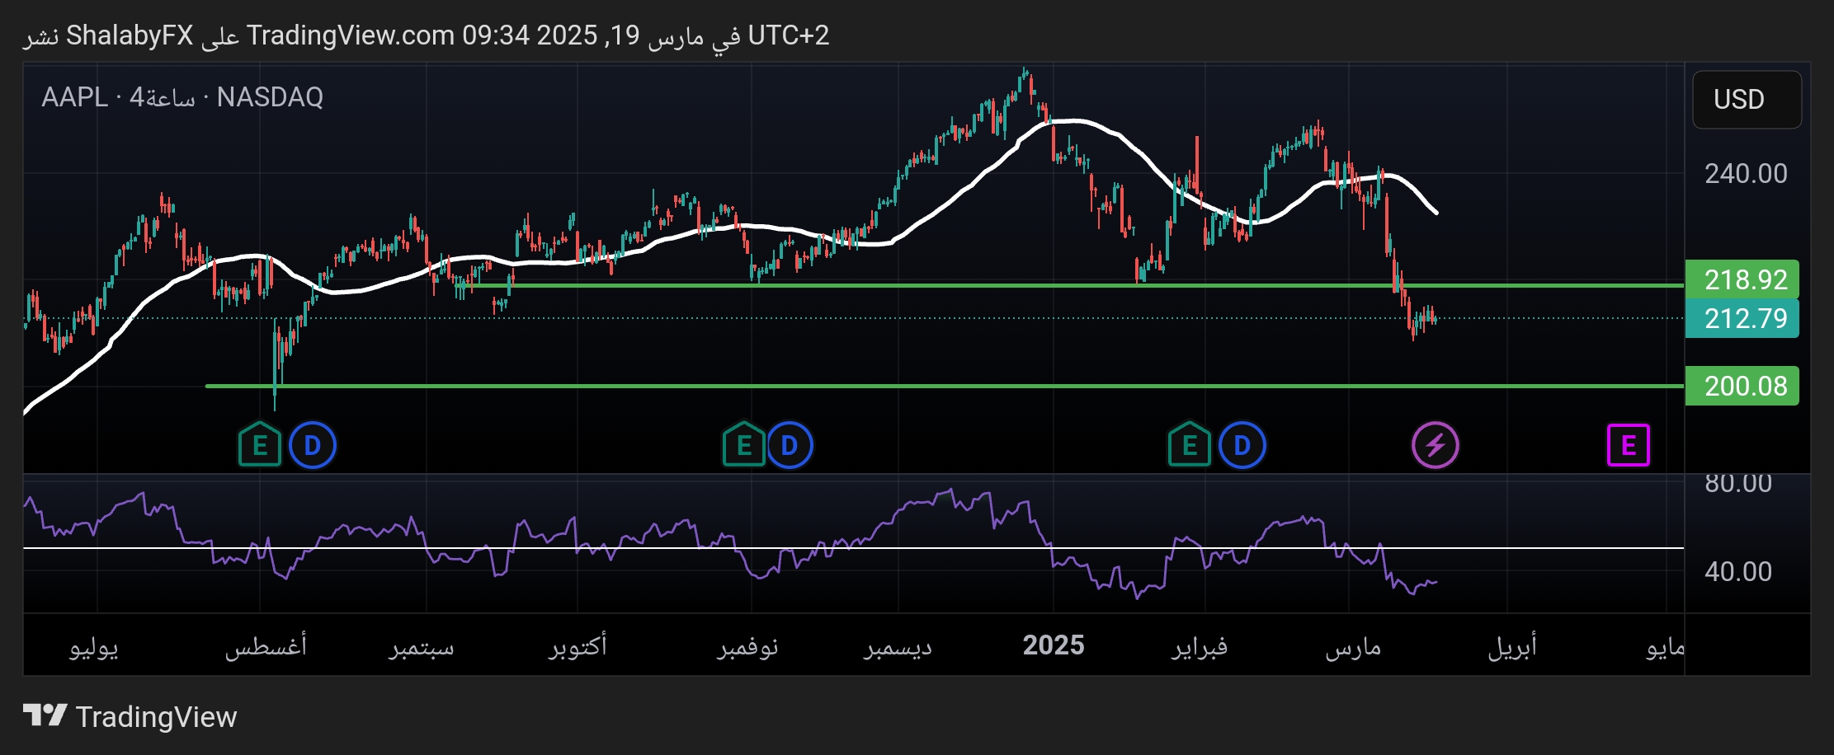Click the مايو month label
1834x755 pixels.
pyautogui.click(x=1665, y=647)
